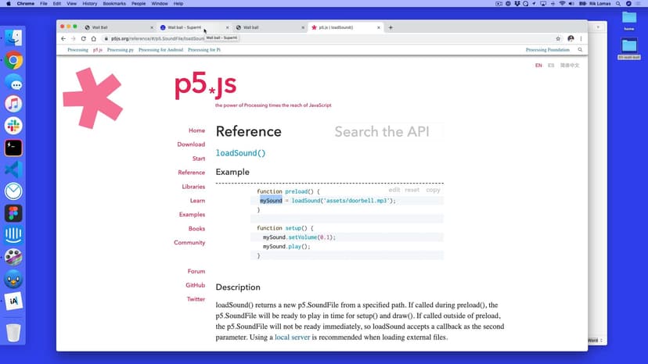Click the browser reload button
This screenshot has width=648, height=364.
coord(83,38)
